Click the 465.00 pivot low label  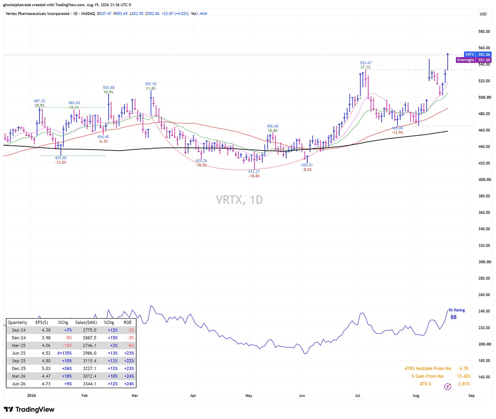[397, 128]
